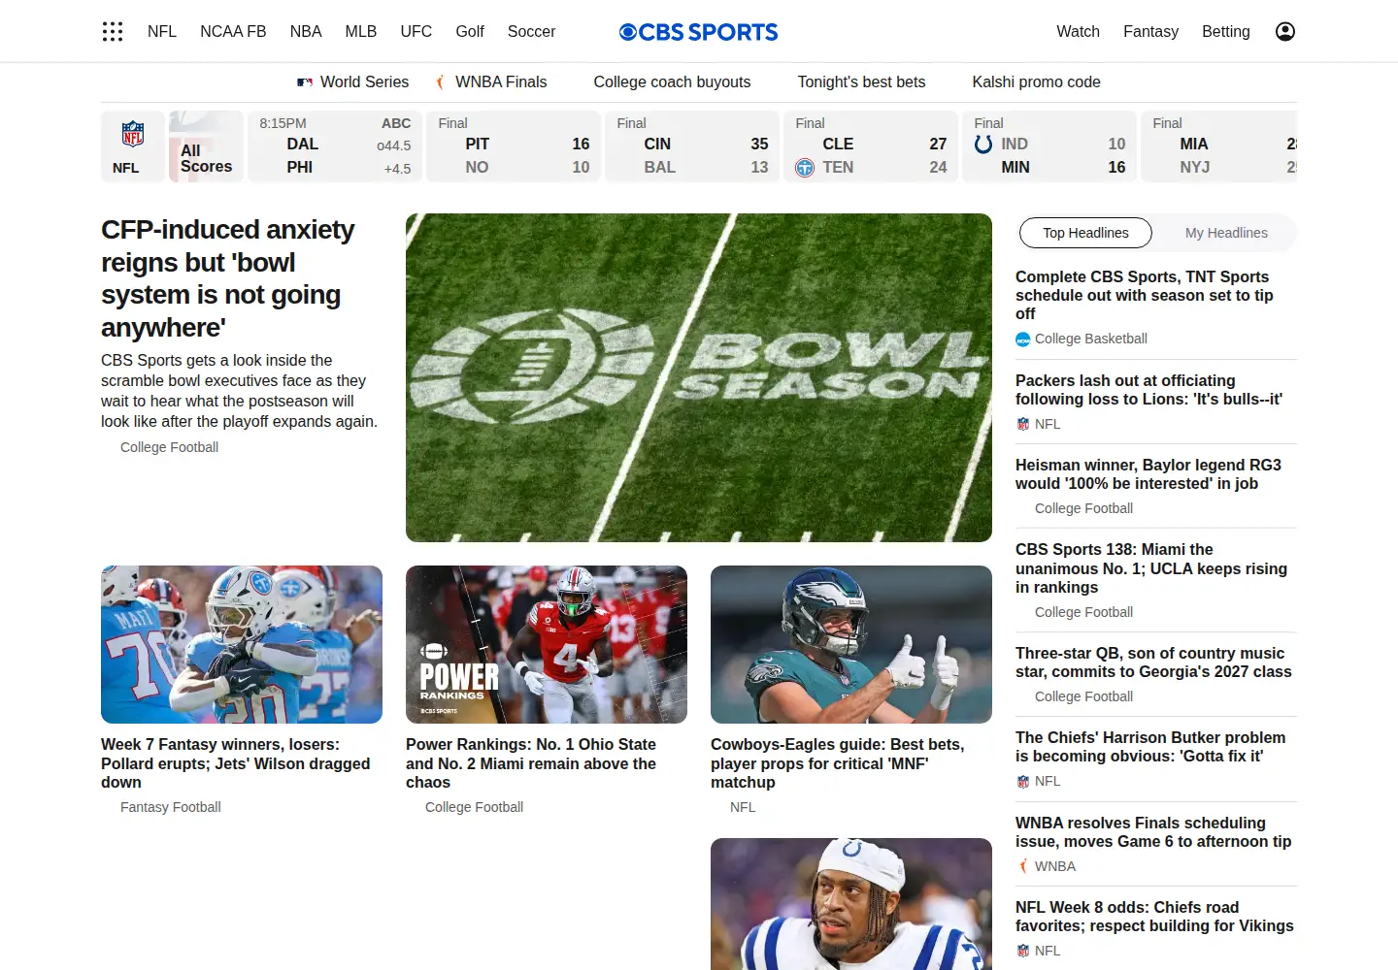Open the CIN 35 BAL 13 final score
Screen dimensions: 1398x970
tap(692, 146)
